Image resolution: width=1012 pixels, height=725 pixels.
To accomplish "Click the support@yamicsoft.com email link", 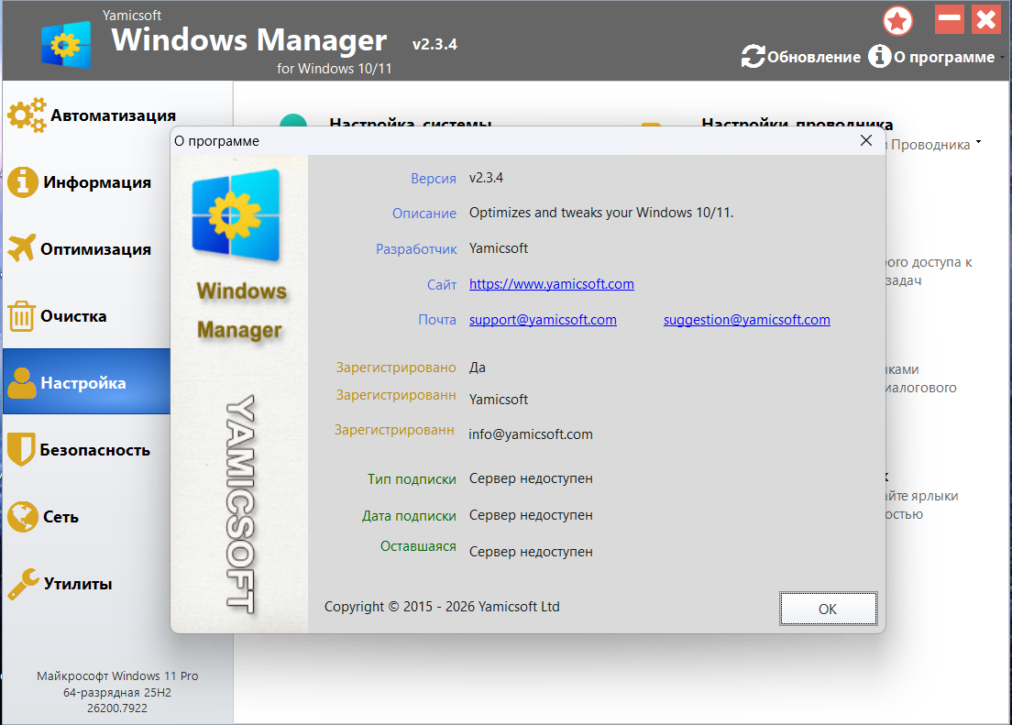I will 543,320.
